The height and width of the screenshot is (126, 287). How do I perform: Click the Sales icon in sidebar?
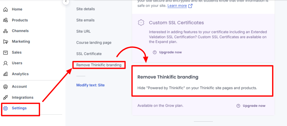tap(5, 52)
